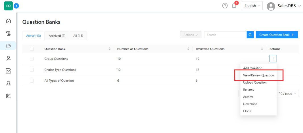
Task: Choose View/Review Question from menu
Action: [x=258, y=75]
